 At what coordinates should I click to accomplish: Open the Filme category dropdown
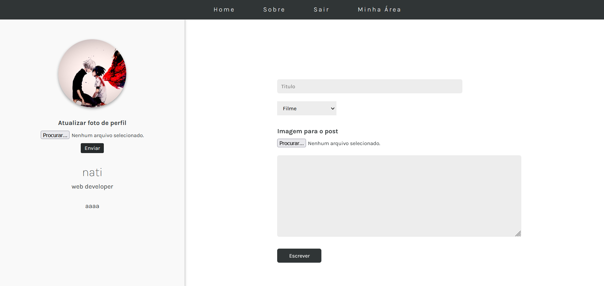(x=307, y=108)
